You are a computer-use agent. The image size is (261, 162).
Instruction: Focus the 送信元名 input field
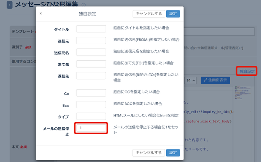tap(91, 52)
